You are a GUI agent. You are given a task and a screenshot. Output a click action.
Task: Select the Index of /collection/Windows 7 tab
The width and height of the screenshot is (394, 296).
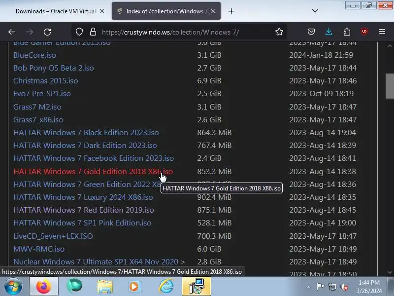(166, 11)
